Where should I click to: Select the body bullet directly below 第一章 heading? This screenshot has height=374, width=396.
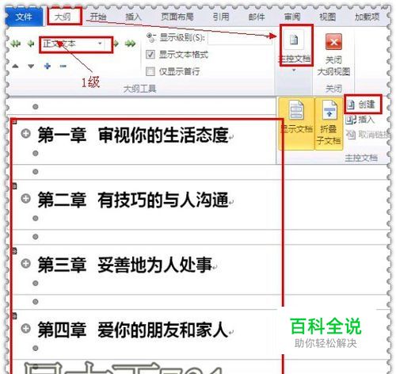pos(36,154)
